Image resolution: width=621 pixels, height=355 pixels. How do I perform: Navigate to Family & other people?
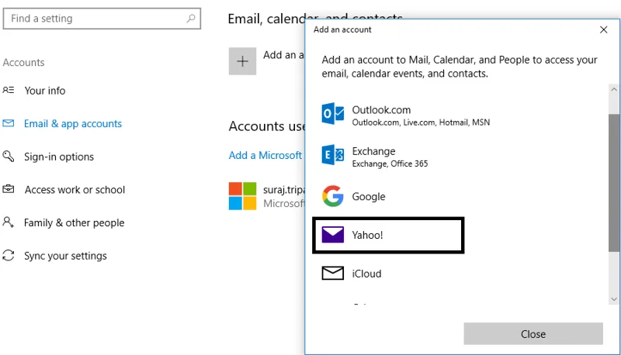pos(74,223)
